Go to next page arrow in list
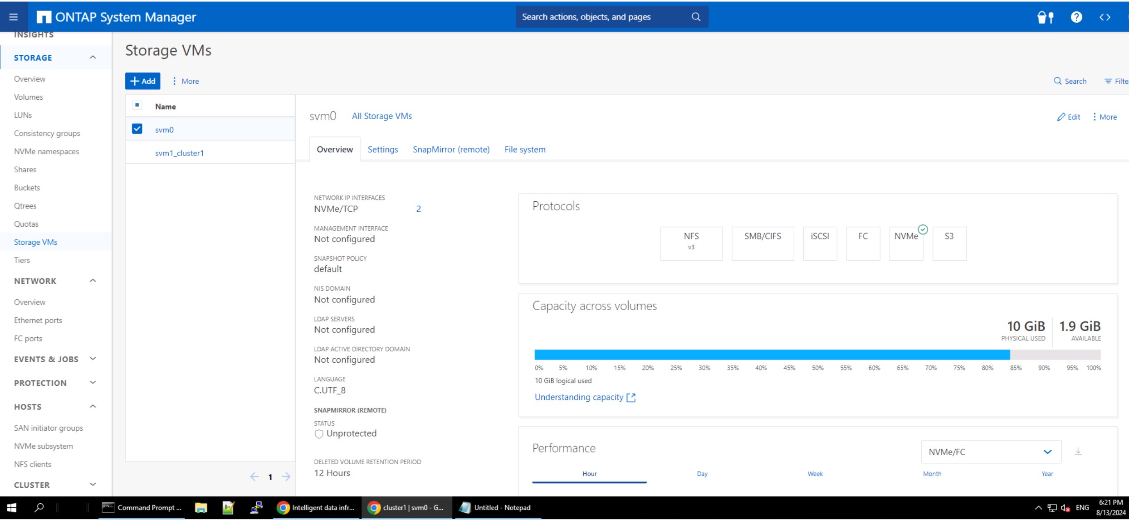This screenshot has height=520, width=1129. click(286, 476)
